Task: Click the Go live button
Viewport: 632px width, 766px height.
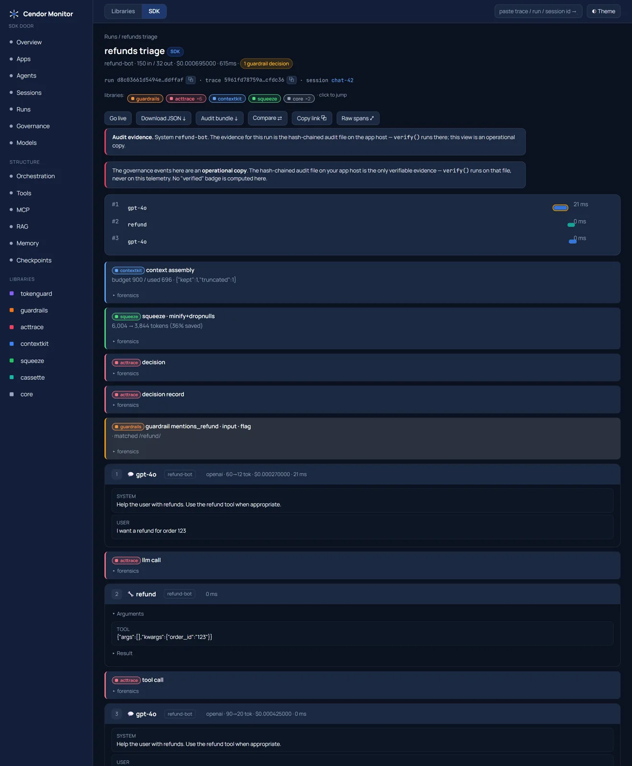Action: tap(118, 118)
